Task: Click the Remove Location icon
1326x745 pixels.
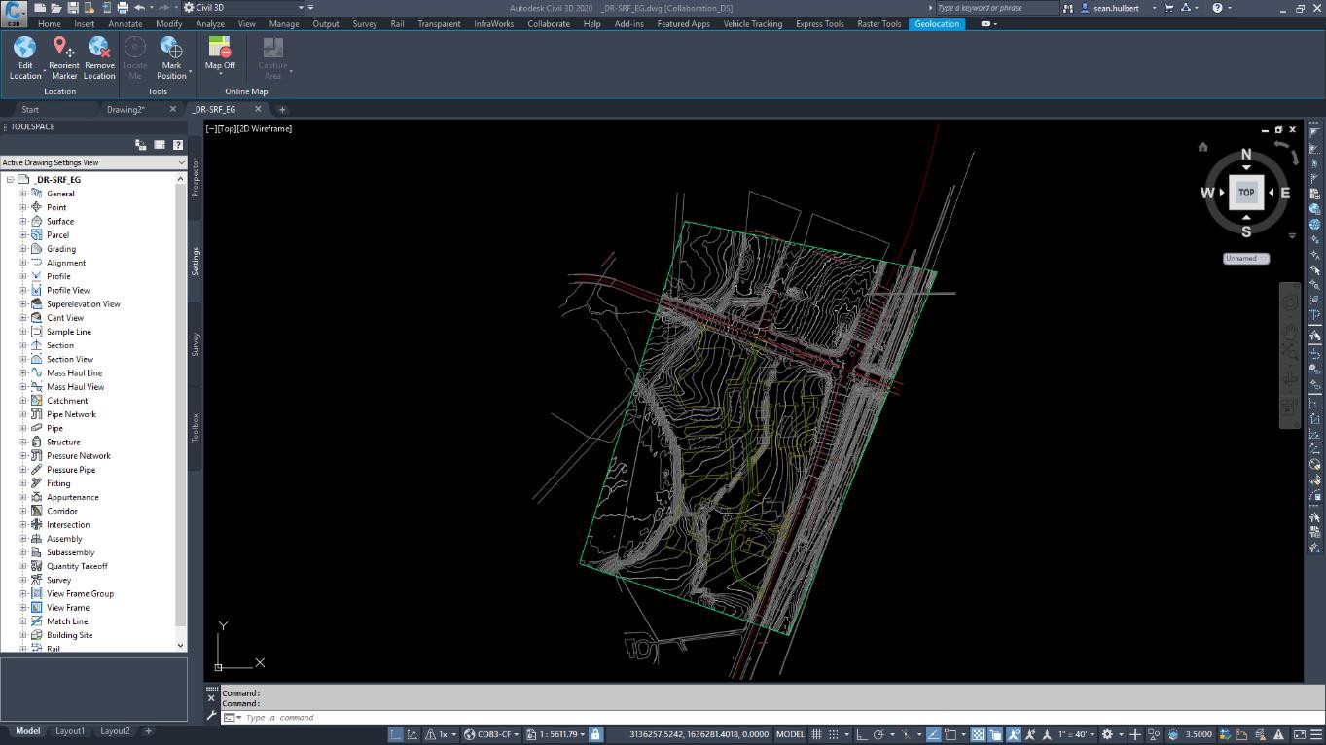Action: 99,47
